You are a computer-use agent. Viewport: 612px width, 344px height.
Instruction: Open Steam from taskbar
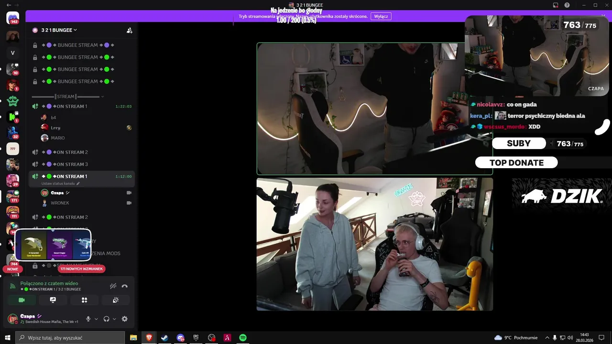[164, 338]
